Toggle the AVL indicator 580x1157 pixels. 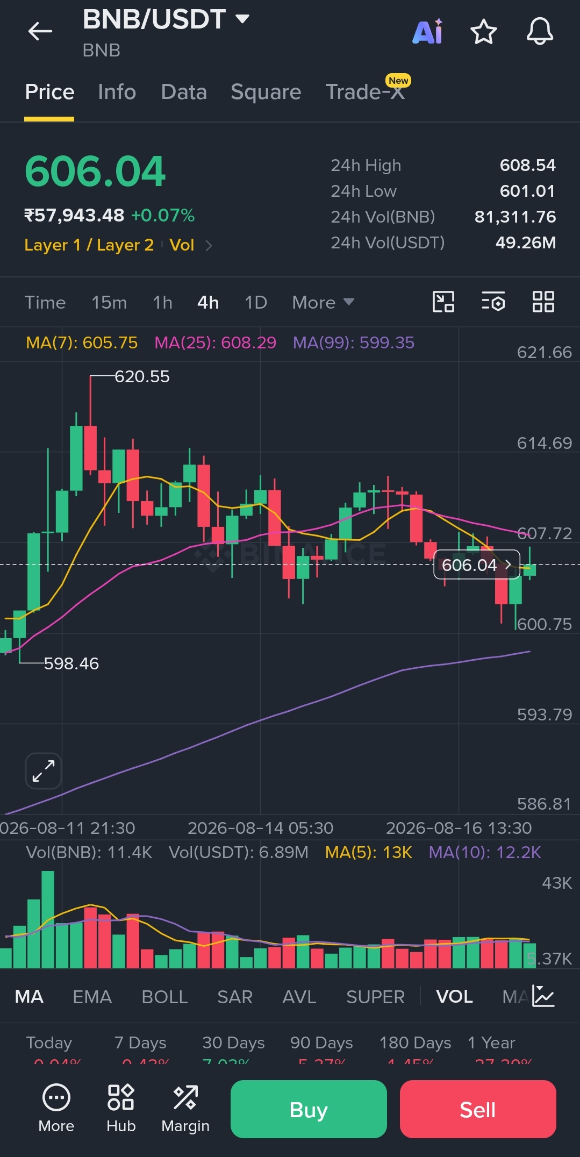coord(299,997)
